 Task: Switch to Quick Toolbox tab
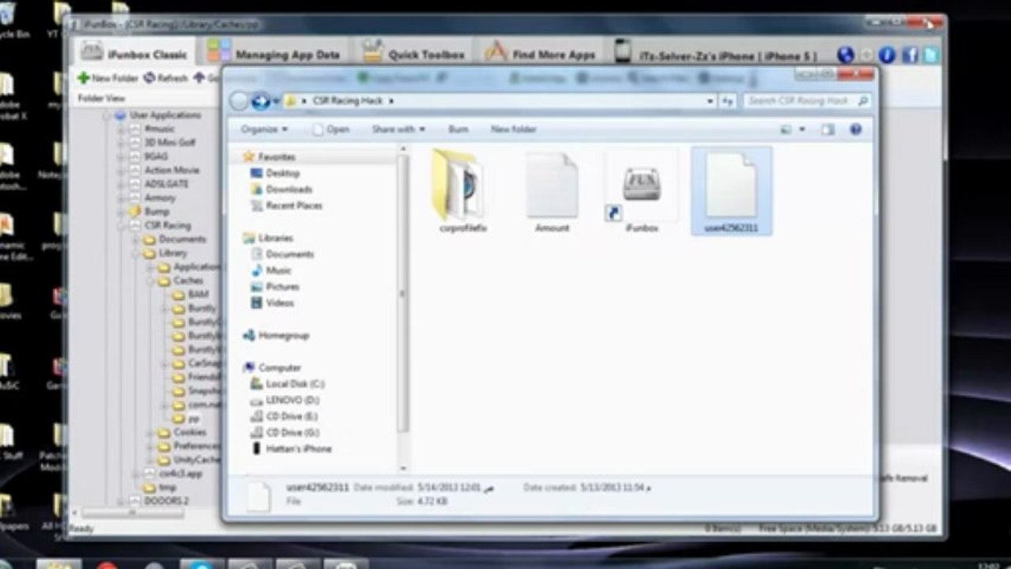414,54
